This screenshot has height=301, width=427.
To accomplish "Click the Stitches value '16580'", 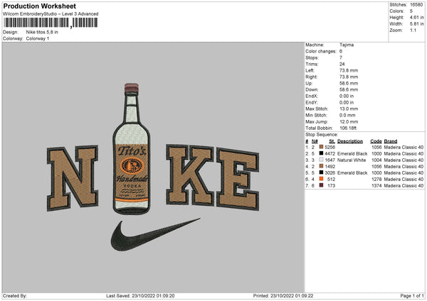I will coord(416,5).
